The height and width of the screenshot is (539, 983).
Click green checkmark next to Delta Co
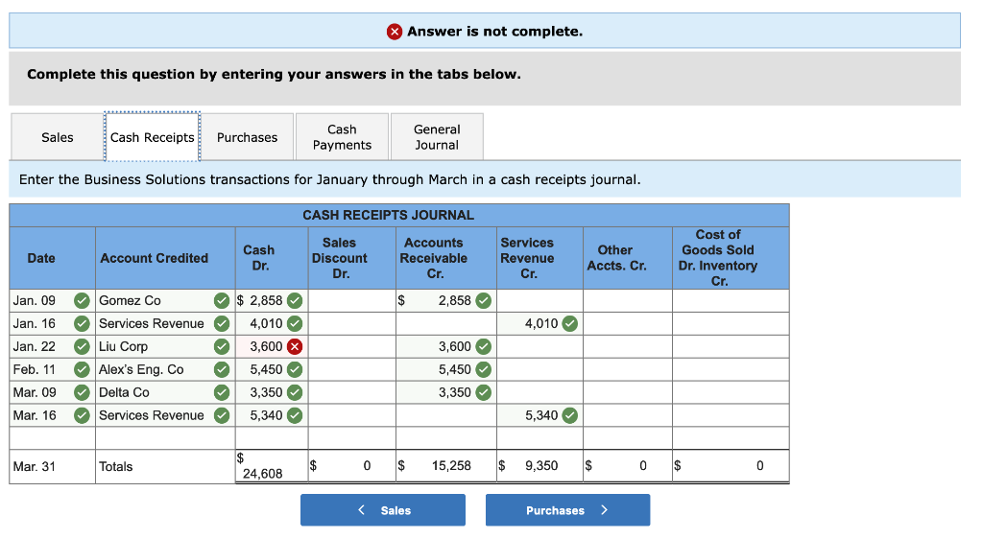222,392
